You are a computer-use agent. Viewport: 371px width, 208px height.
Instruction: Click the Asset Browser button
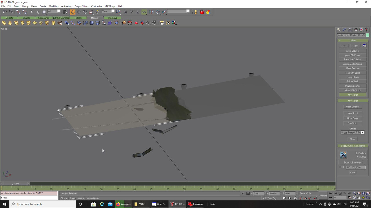(353, 51)
